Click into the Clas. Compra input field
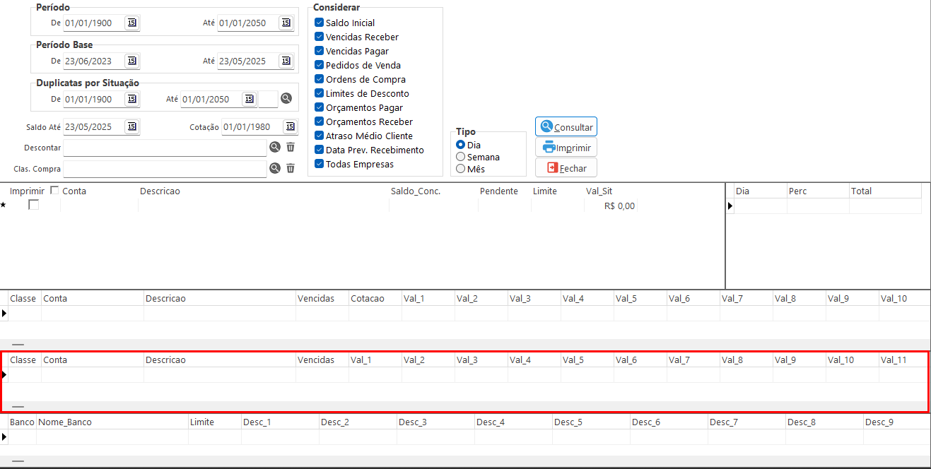The height and width of the screenshot is (469, 931). pos(165,169)
